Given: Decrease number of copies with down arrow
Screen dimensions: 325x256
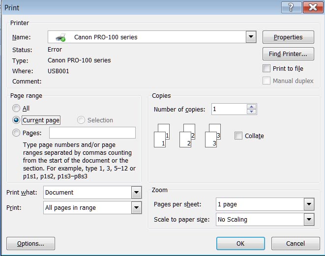Looking at the screenshot, I should pyautogui.click(x=252, y=112).
